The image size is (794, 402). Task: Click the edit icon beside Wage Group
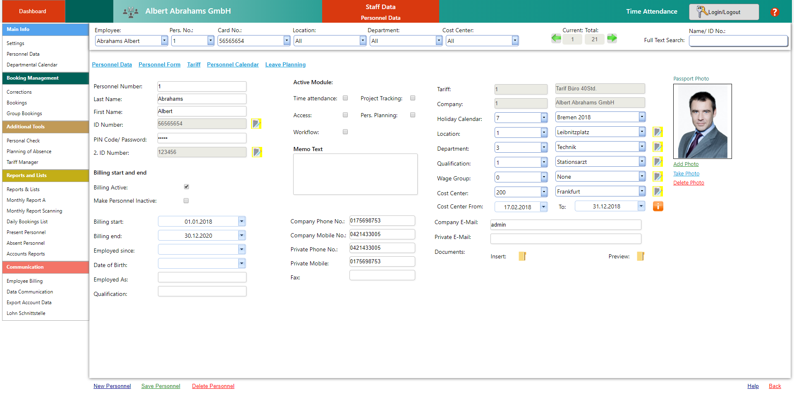658,177
